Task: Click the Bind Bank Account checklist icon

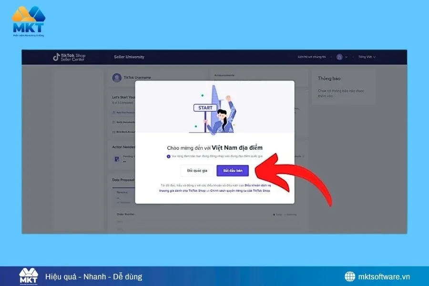Action: click(x=114, y=132)
